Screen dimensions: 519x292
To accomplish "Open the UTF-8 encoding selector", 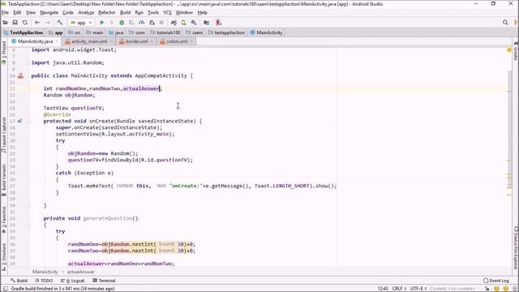I will coord(418,289).
